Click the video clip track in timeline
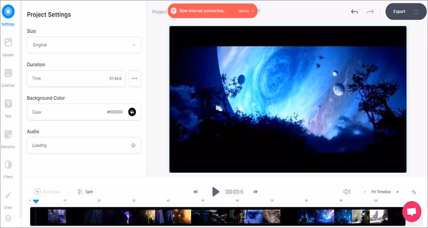 point(217,216)
